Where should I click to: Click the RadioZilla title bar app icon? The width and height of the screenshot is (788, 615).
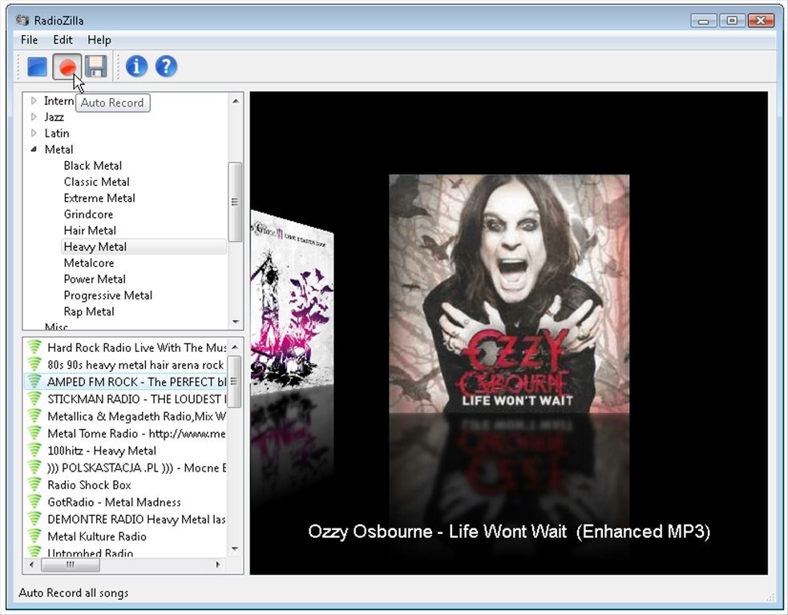point(22,20)
